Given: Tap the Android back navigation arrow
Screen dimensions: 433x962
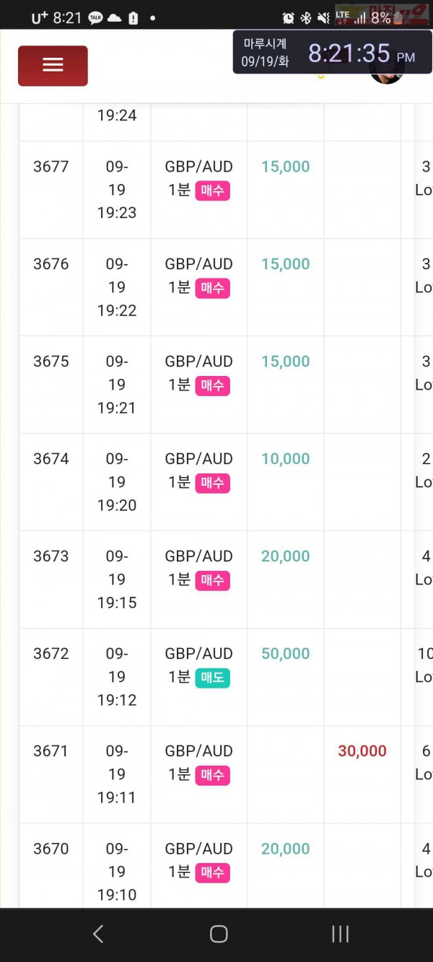Looking at the screenshot, I should 98,934.
